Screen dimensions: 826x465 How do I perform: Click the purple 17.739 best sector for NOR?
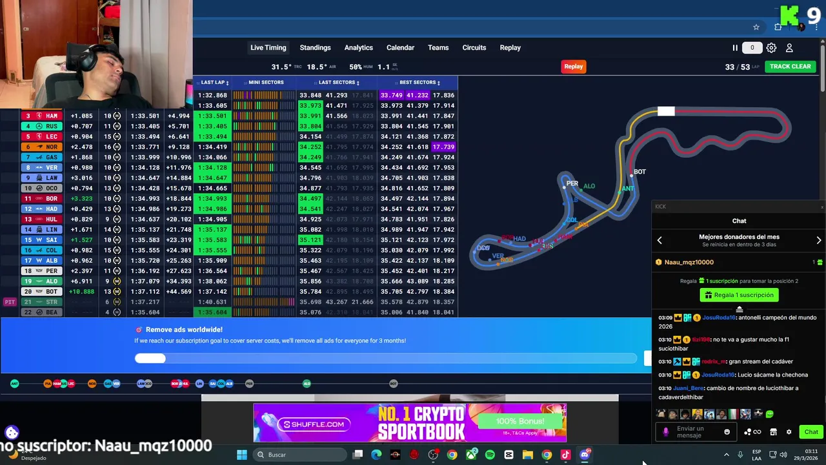click(443, 147)
